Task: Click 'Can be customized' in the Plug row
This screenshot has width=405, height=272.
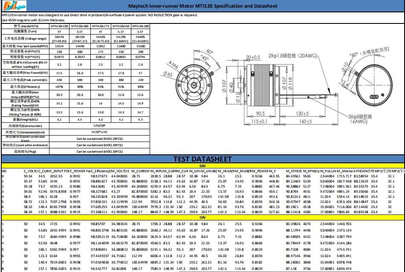Action: pyautogui.click(x=99, y=152)
